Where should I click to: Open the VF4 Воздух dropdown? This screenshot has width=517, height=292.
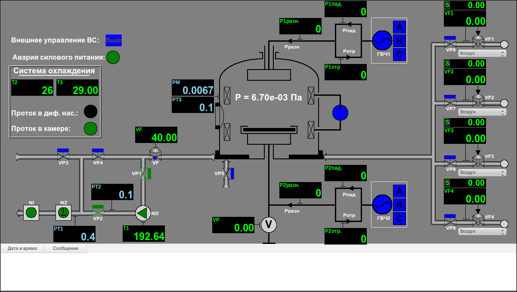[x=482, y=231]
